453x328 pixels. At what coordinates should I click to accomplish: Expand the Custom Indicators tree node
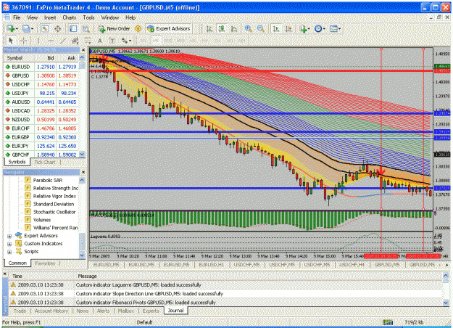point(9,244)
